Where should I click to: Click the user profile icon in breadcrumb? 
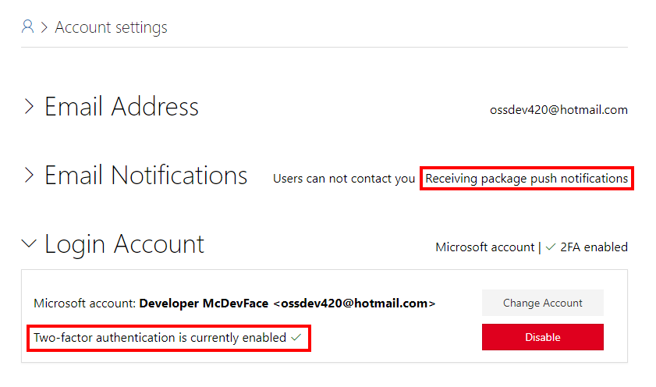point(27,27)
